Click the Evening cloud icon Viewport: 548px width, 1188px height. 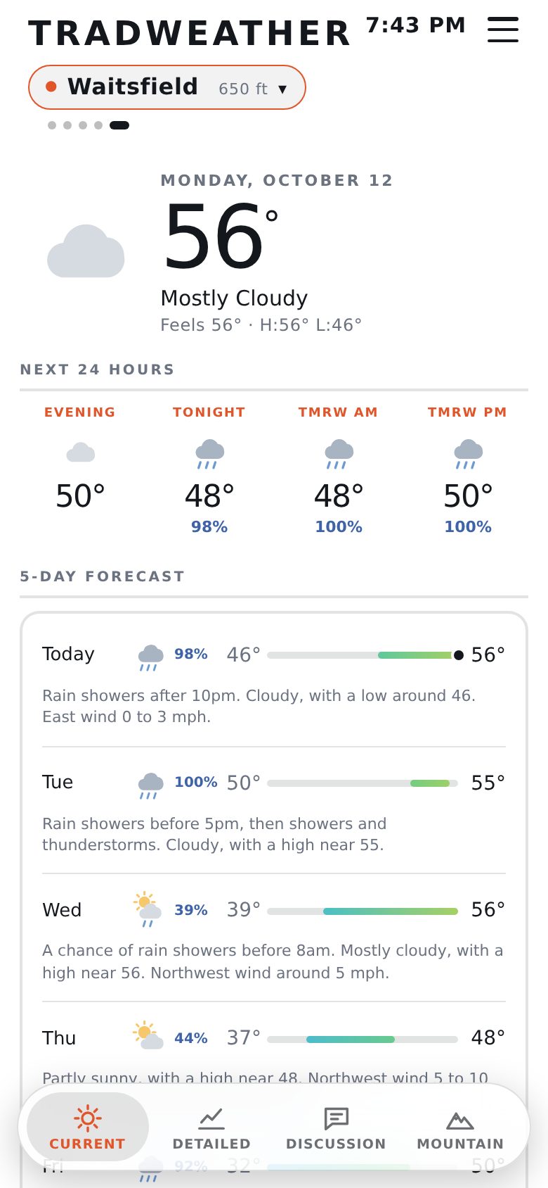pos(80,453)
